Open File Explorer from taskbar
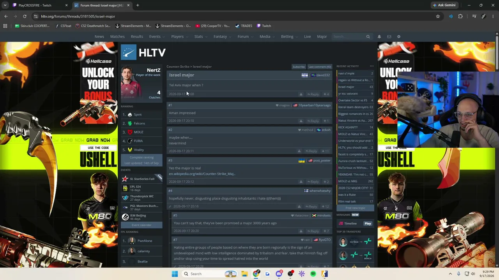 point(244,274)
